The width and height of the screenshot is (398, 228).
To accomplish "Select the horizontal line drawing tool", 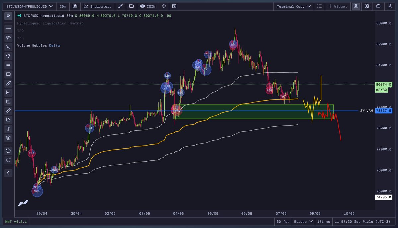I will pyautogui.click(x=8, y=29).
